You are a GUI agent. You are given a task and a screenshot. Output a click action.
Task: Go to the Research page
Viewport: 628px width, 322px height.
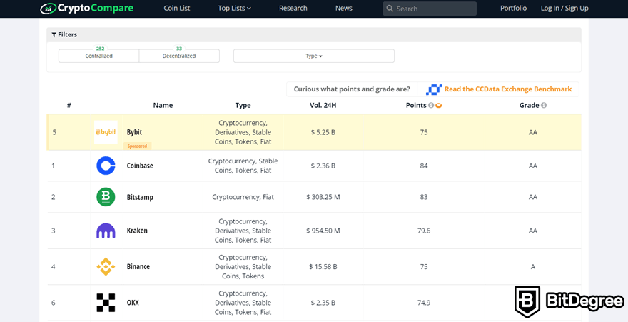[x=293, y=8]
